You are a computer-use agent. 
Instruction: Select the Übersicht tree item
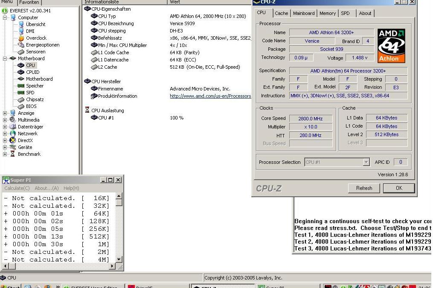tap(35, 24)
